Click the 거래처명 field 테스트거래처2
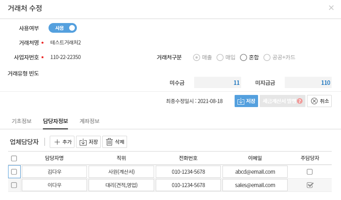The width and height of the screenshot is (341, 200). click(x=66, y=42)
